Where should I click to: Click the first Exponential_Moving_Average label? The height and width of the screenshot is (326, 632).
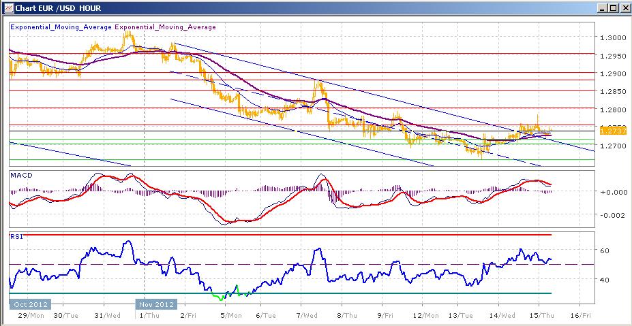point(61,27)
